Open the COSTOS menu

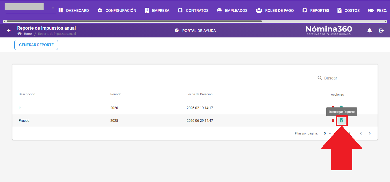tap(348, 10)
